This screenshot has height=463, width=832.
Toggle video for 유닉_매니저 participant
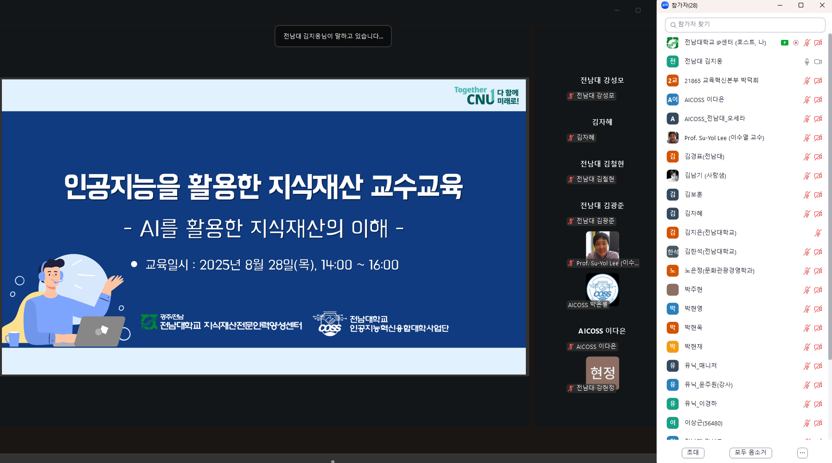coord(818,366)
